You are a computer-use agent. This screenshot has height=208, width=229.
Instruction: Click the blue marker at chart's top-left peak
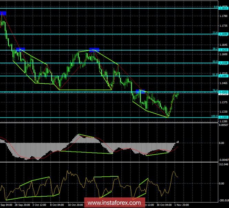(x=3, y=13)
